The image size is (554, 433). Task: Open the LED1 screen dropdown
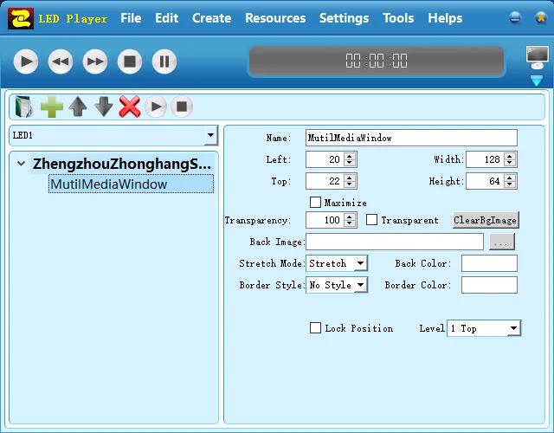[210, 136]
